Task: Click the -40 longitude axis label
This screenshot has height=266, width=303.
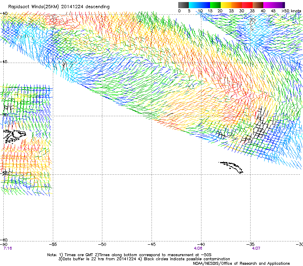Action: pyautogui.click(x=201, y=244)
